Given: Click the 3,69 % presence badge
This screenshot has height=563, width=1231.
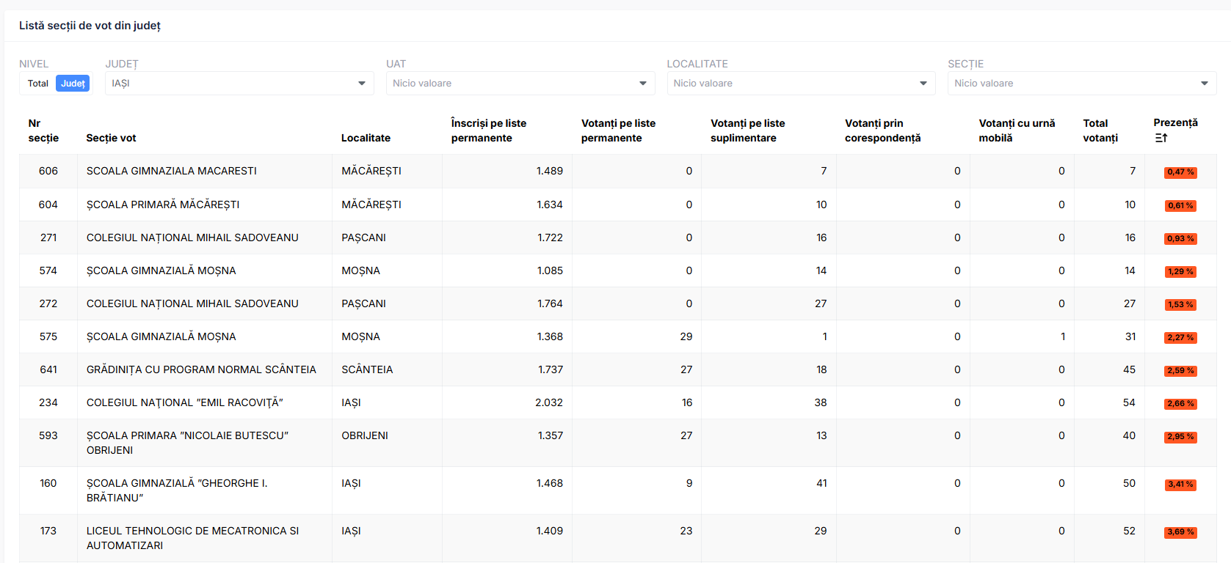Looking at the screenshot, I should tap(1180, 532).
